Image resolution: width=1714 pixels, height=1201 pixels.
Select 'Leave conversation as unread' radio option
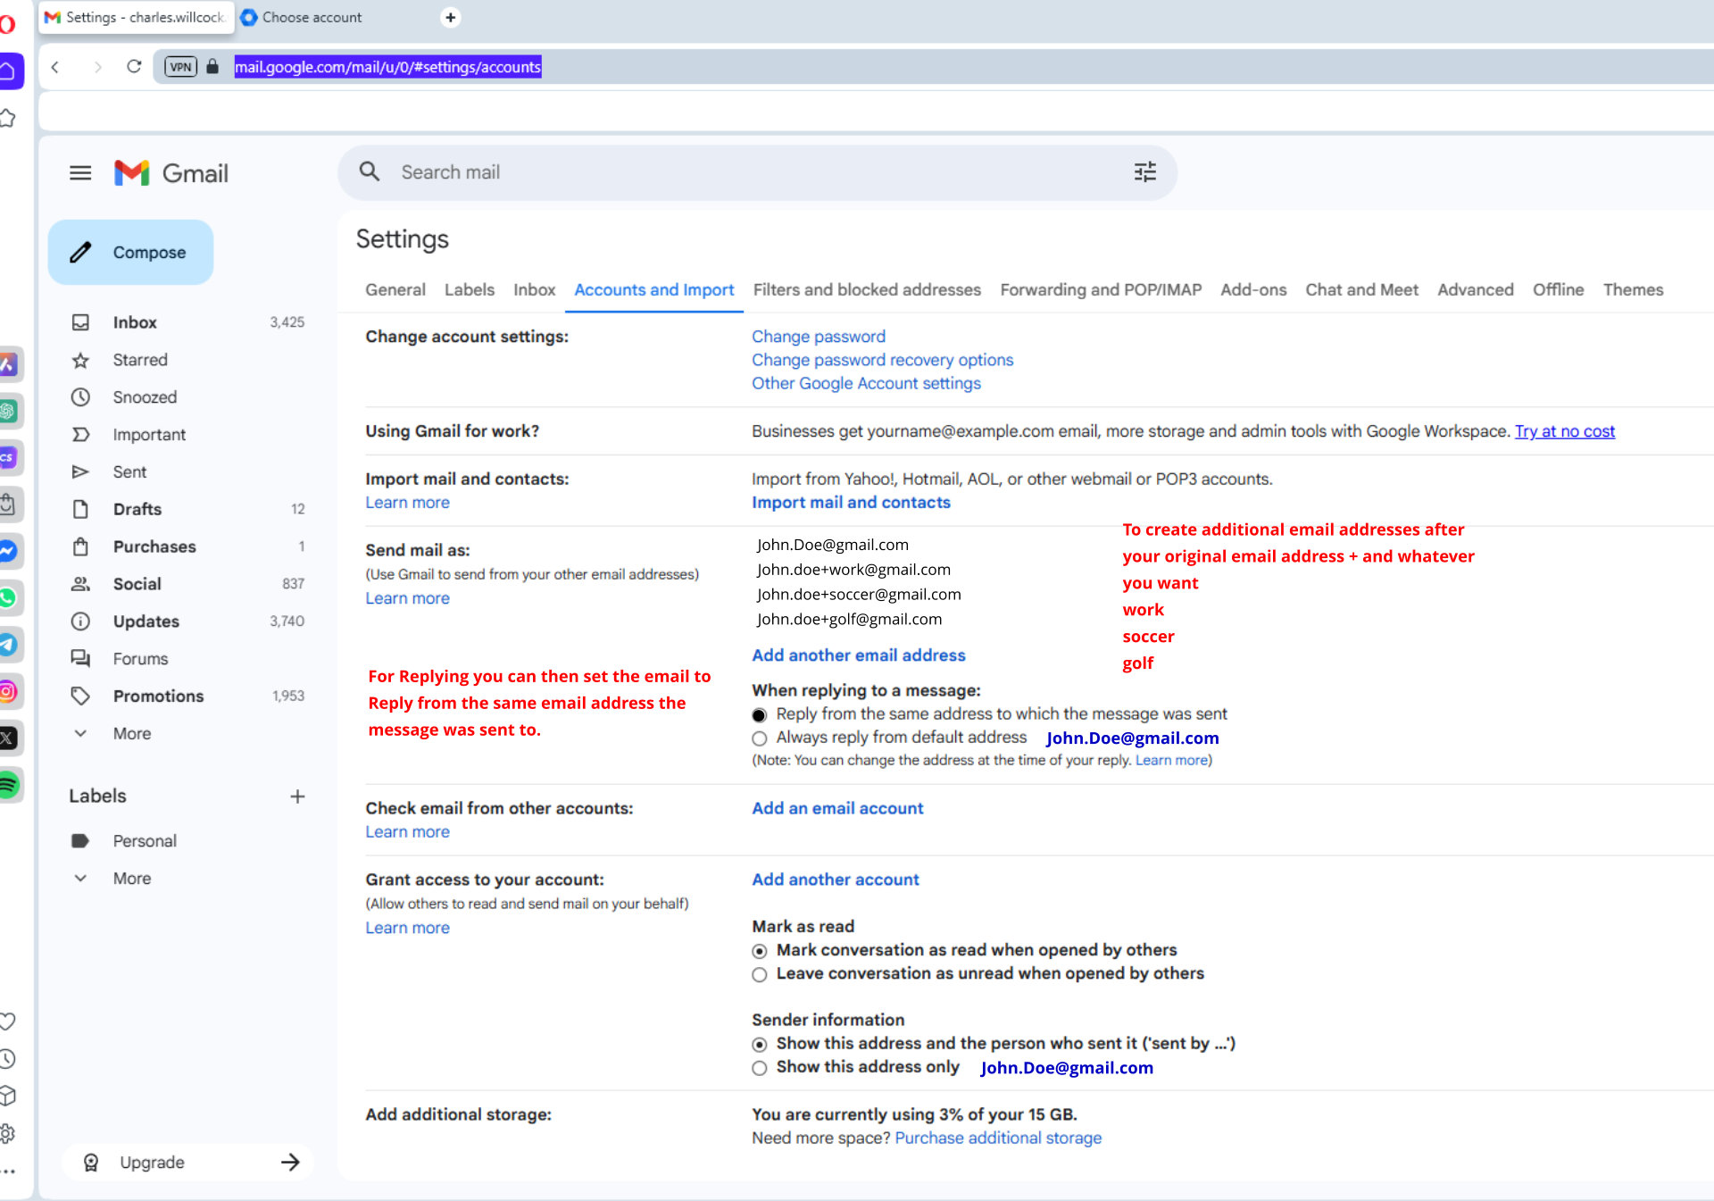[760, 974]
